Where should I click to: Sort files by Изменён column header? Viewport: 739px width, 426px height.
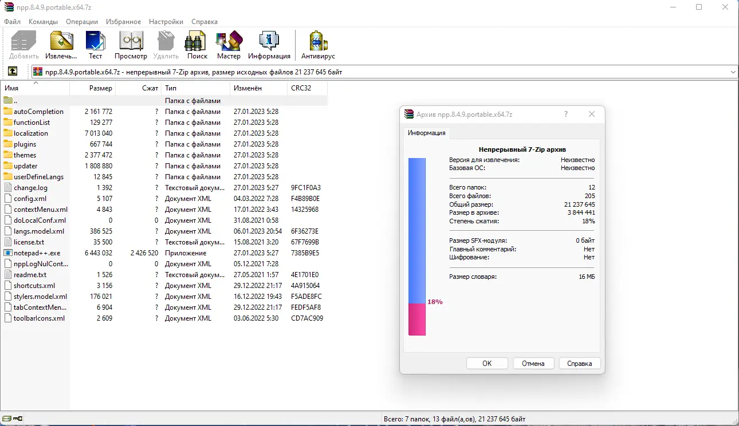pos(259,89)
